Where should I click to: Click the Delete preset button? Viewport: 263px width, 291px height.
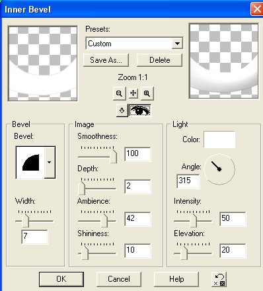[x=160, y=60]
